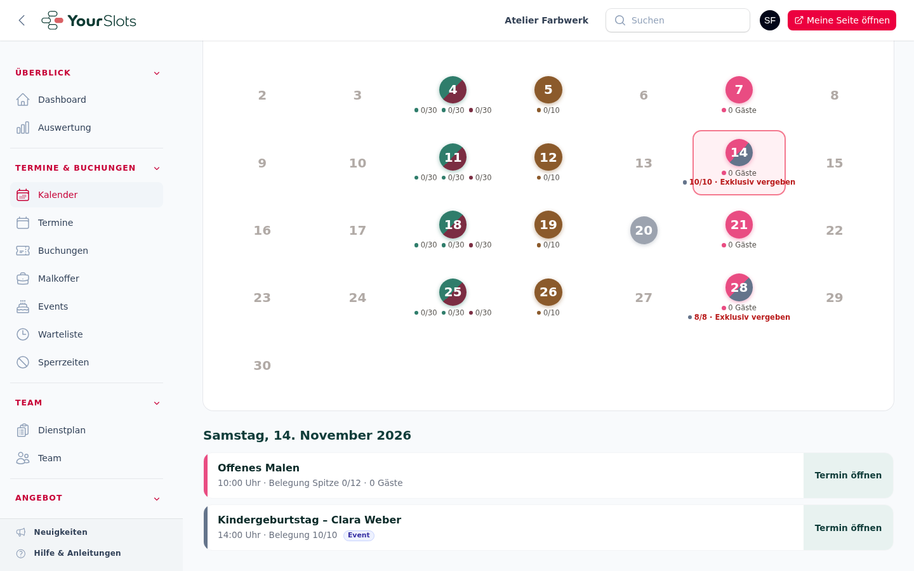Open Auswertung bar chart icon
This screenshot has height=571, width=914.
point(23,128)
